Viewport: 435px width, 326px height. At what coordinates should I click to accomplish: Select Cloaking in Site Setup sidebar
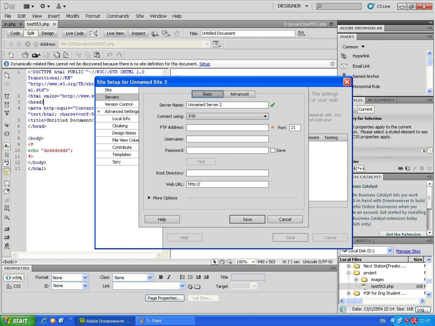coord(120,126)
